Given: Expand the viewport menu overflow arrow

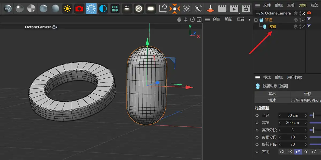Looking at the screenshot, I should point(250,19).
